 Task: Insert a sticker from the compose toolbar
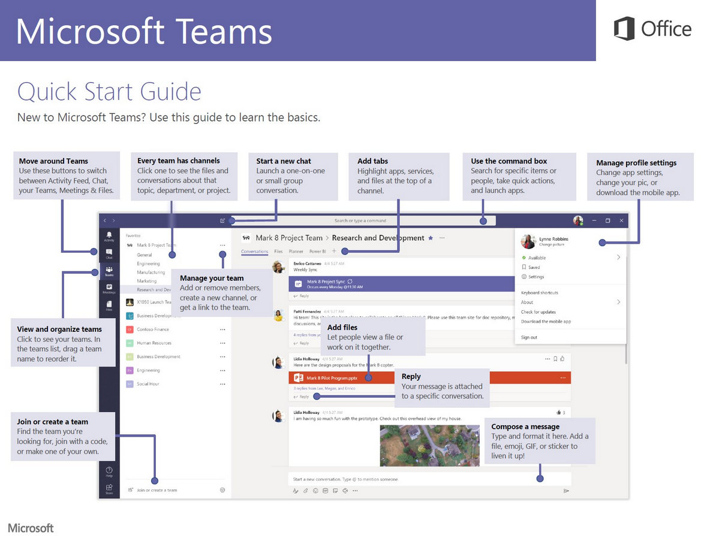coord(335,490)
